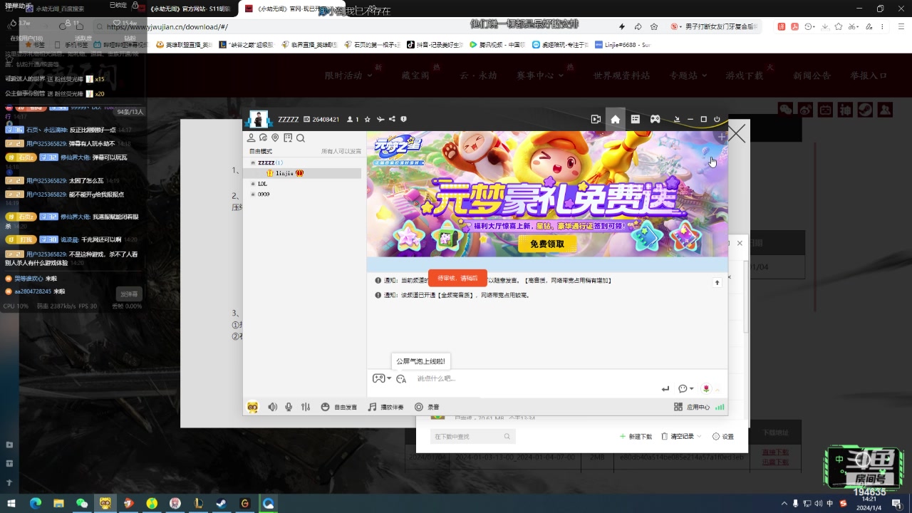
Task: Click the orange 待审核 pending review tag
Action: click(457, 278)
